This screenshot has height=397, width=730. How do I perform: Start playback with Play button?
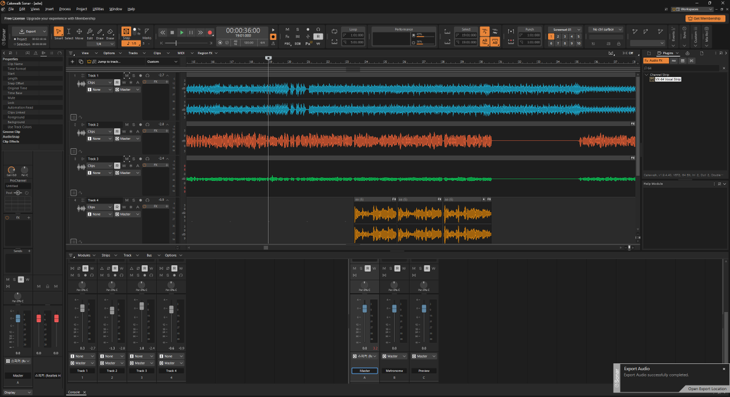click(181, 32)
